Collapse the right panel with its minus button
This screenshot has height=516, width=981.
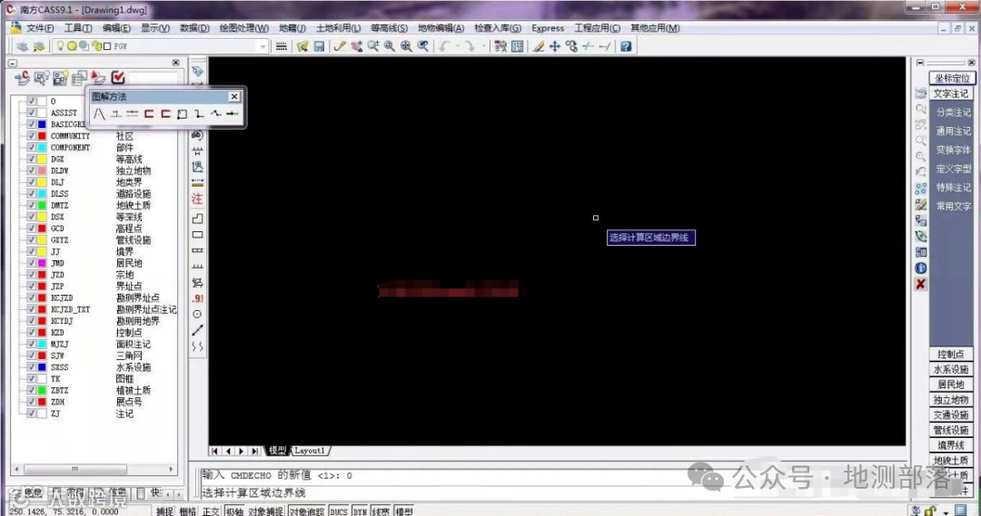(x=920, y=63)
